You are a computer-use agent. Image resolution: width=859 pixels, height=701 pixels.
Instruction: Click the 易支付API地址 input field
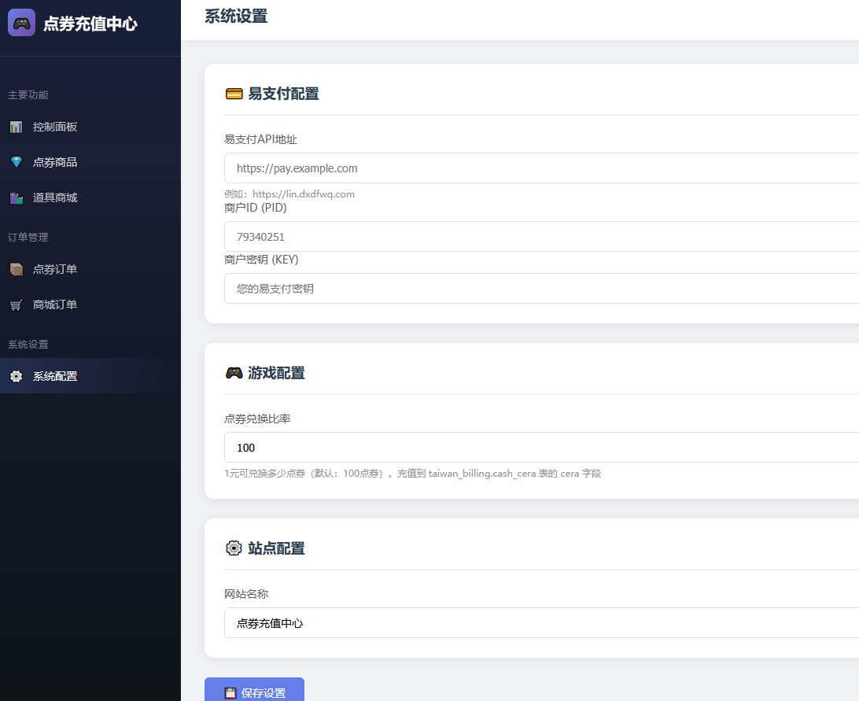[472, 168]
